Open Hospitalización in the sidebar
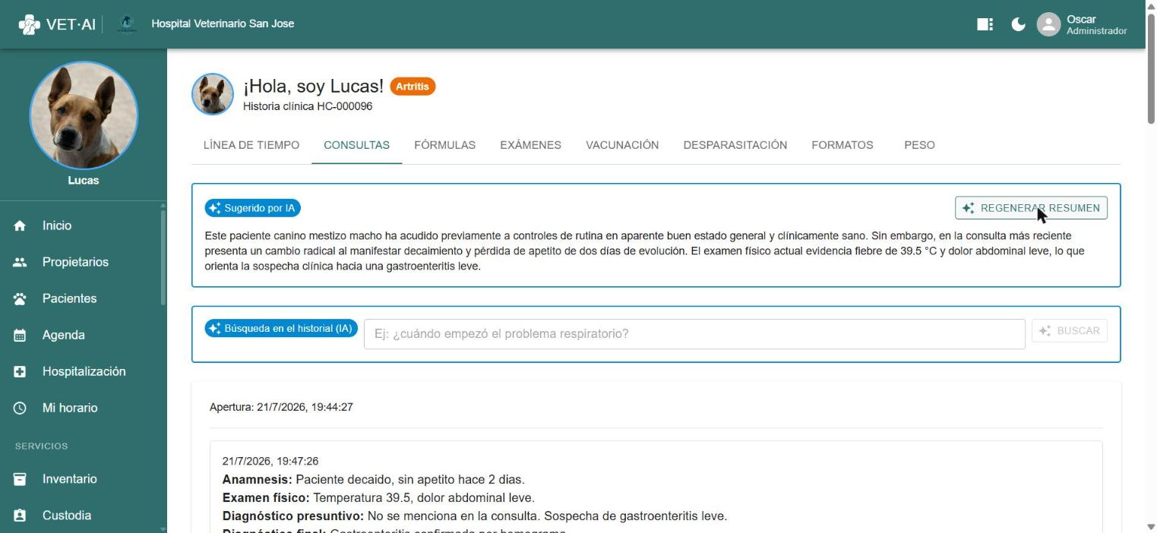 (x=82, y=371)
